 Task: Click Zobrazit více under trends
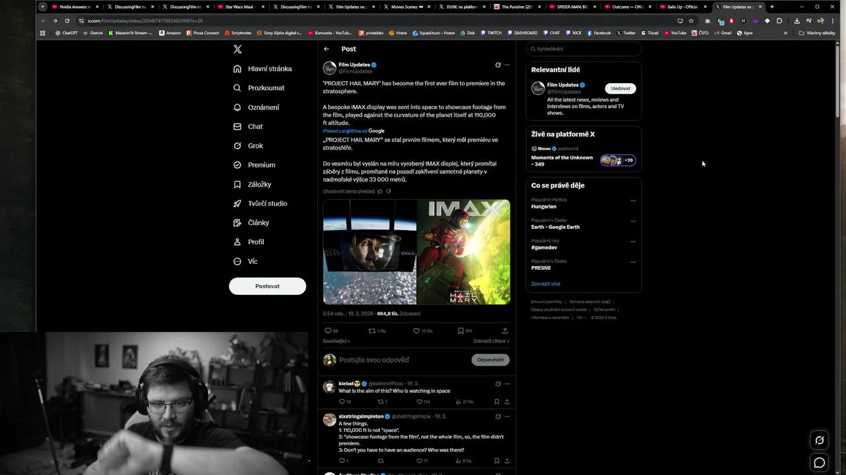545,284
